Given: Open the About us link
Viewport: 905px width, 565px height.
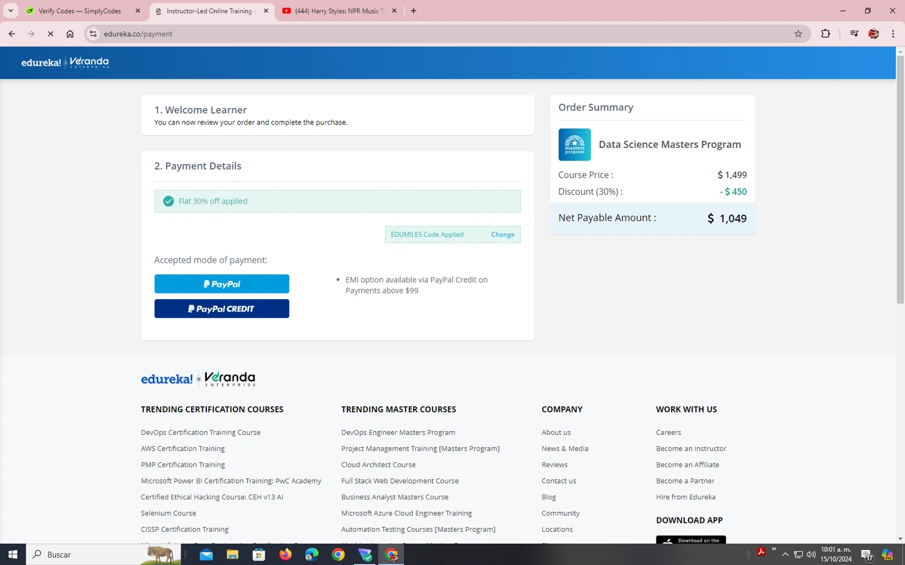Looking at the screenshot, I should coord(556,432).
